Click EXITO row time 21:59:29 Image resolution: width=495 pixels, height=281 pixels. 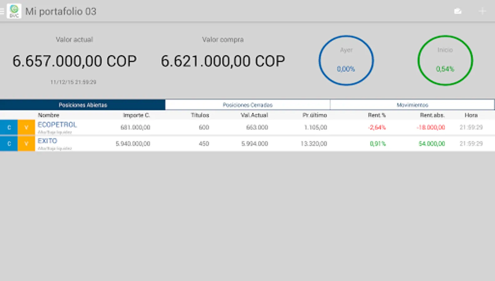471,144
